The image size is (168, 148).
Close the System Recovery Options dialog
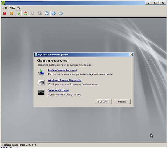[x=131, y=55]
